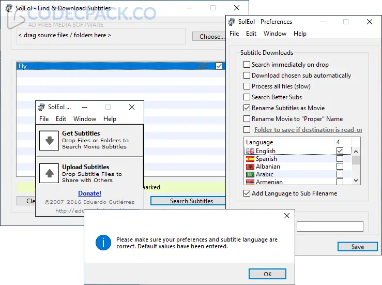Open the Help menu in Preferences
382x285 pixels.
pyautogui.click(x=300, y=34)
